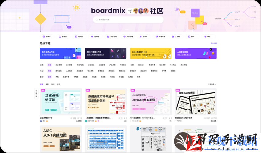
Task: Filter industry by 技术服务
Action: pos(59,71)
